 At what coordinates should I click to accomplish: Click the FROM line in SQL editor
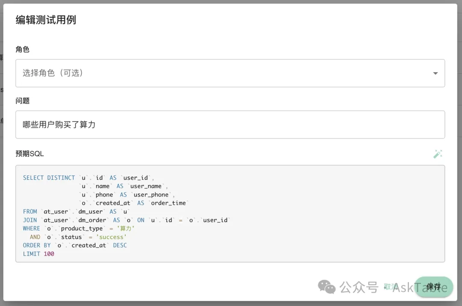tap(77, 212)
